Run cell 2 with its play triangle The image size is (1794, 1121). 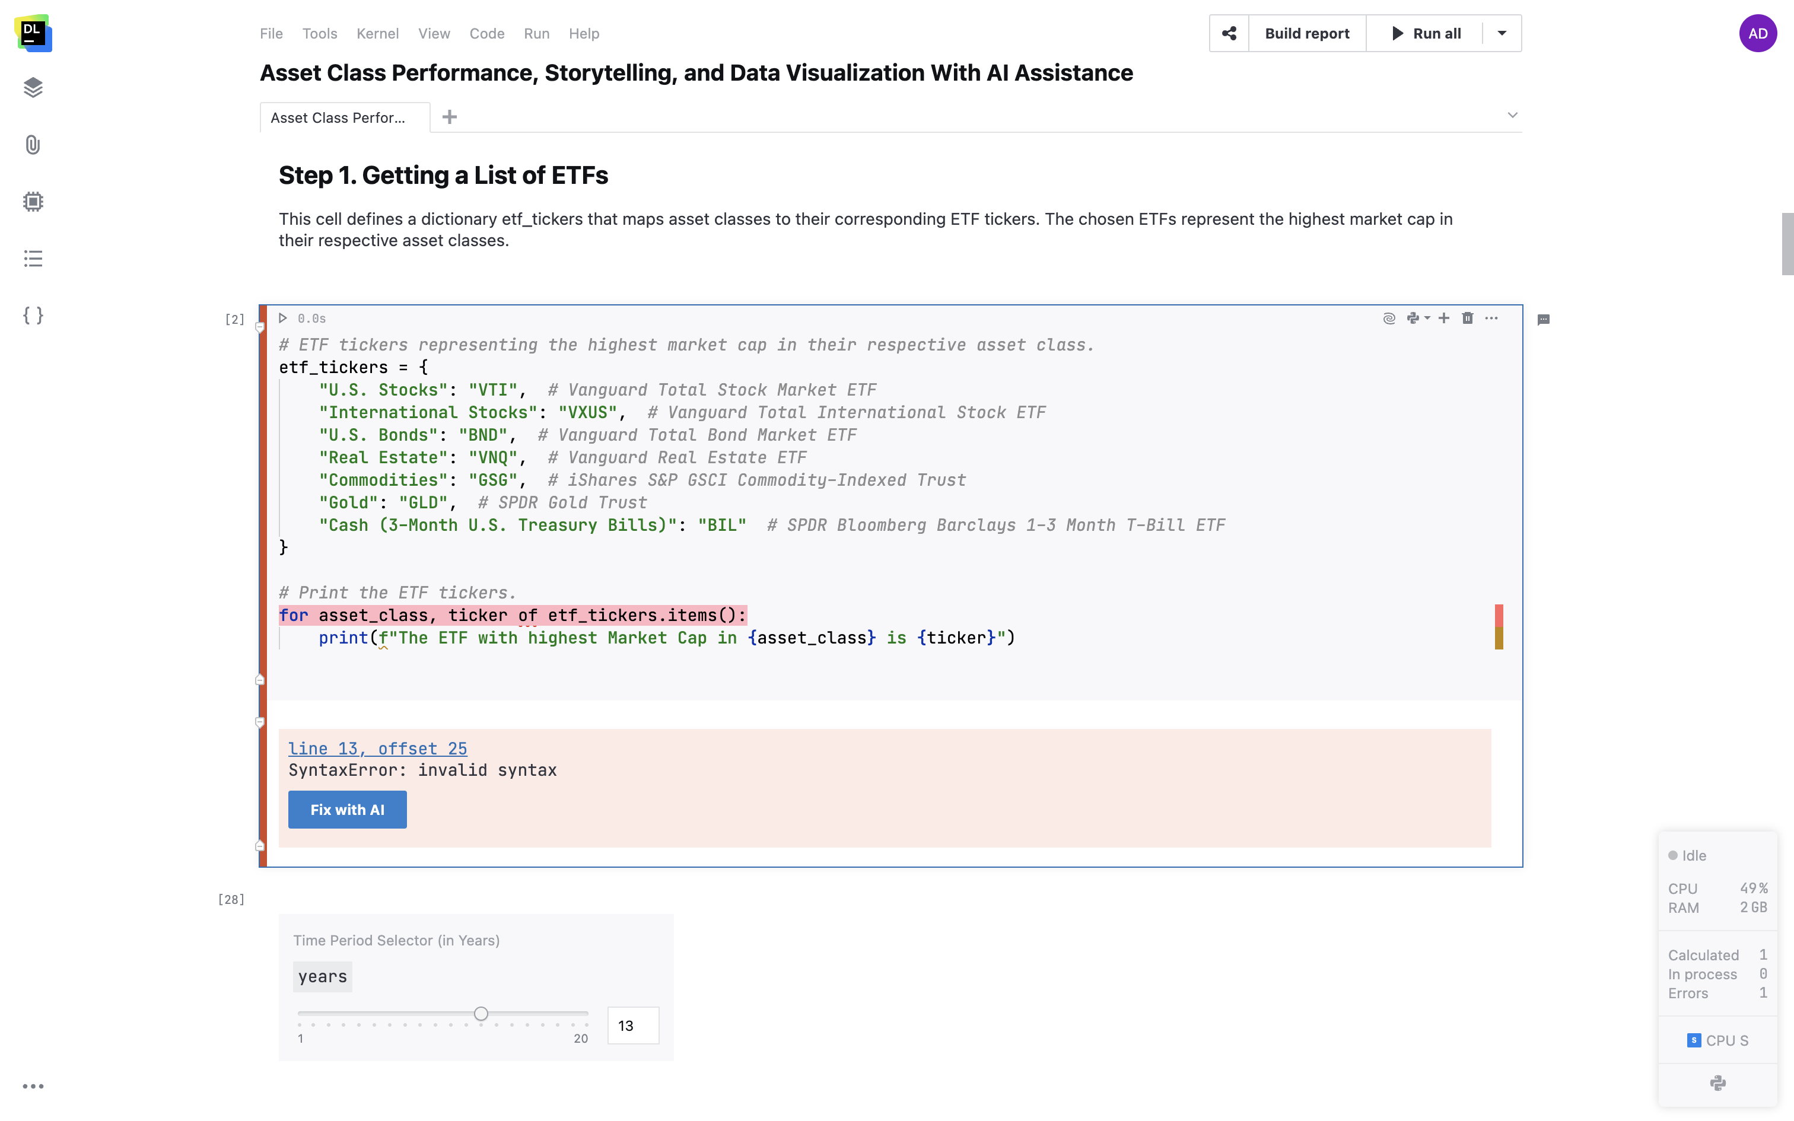pyautogui.click(x=282, y=318)
